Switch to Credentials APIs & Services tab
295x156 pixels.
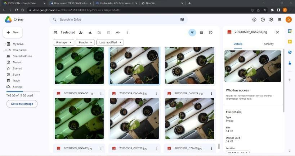coord(116,3)
